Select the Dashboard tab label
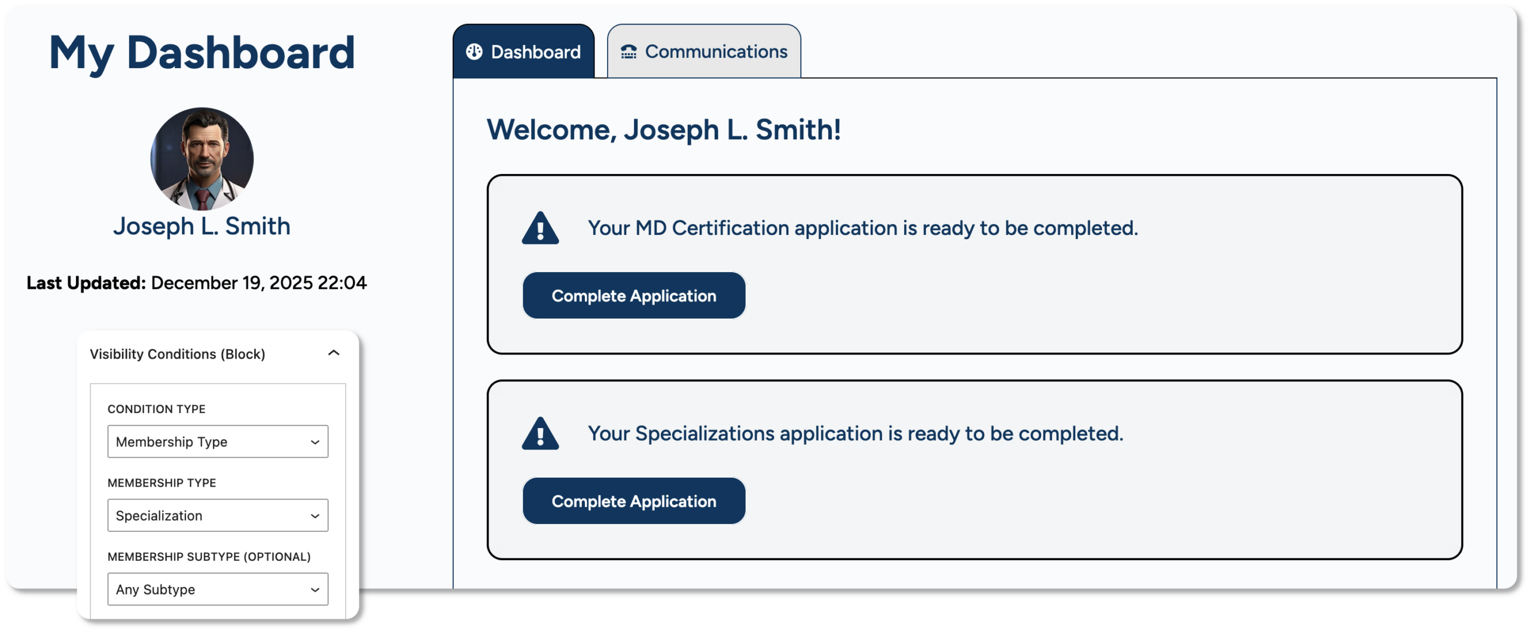Image resolution: width=1531 pixels, height=633 pixels. 535,52
